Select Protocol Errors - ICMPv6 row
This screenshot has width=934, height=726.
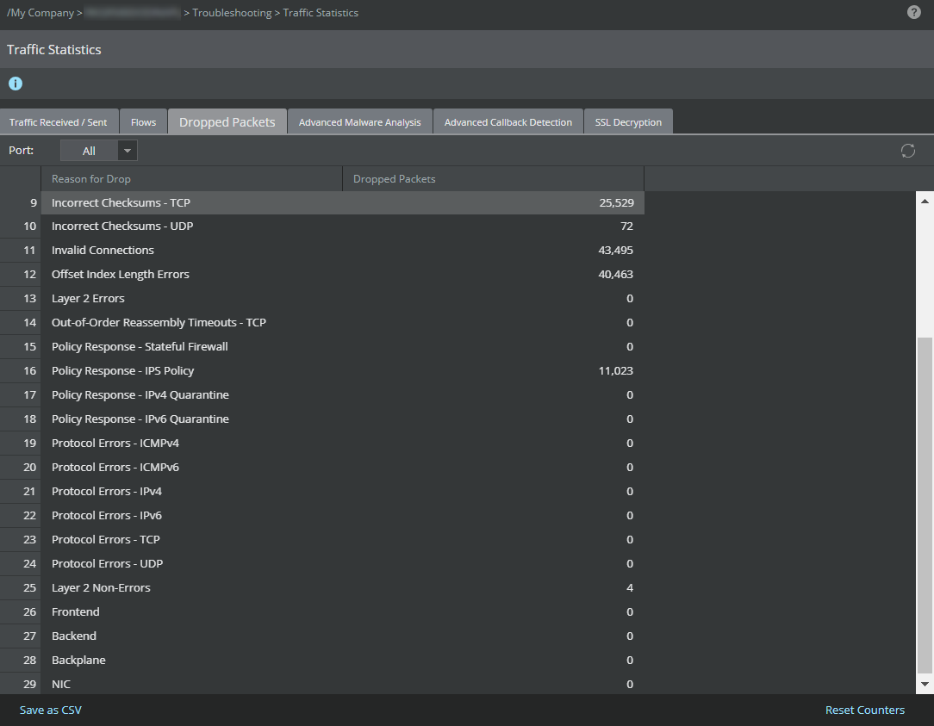[x=322, y=468]
